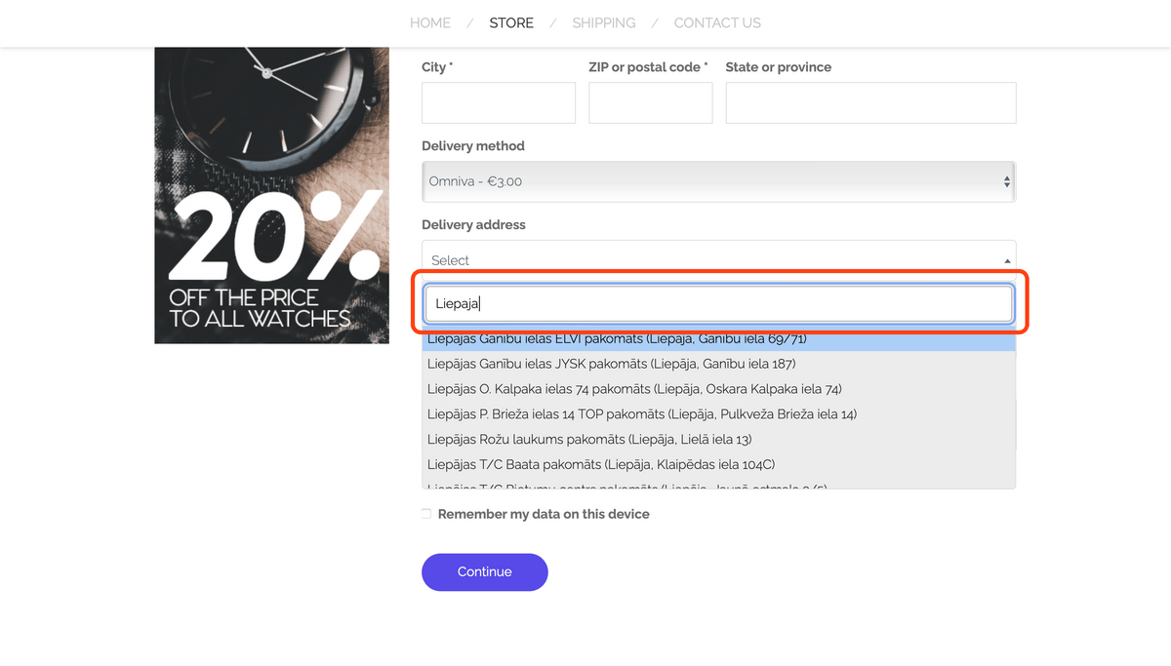Select Liepājas T/C Baata pakomāts option
This screenshot has width=1171, height=666.
click(x=719, y=465)
